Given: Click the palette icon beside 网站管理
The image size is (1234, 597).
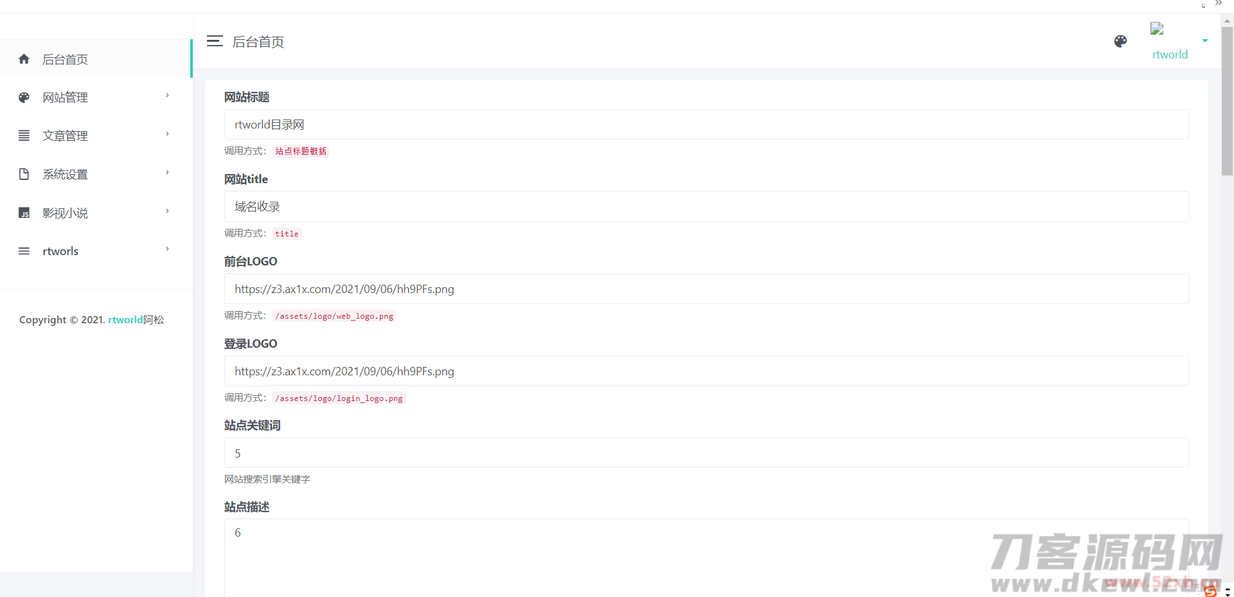Looking at the screenshot, I should click(24, 98).
